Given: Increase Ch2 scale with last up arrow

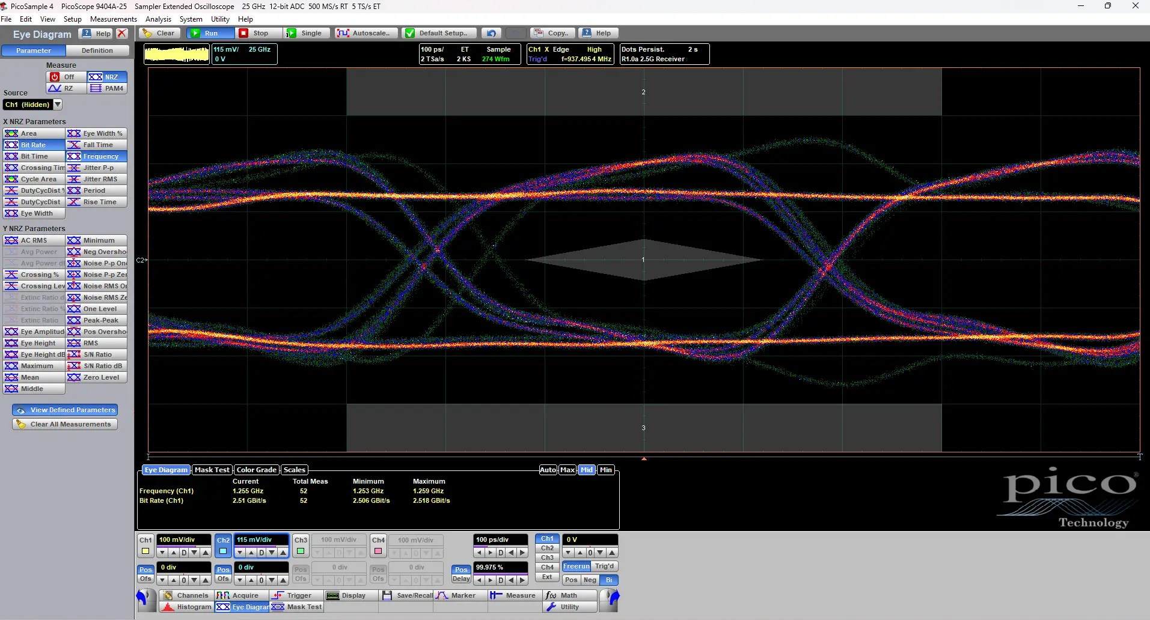Looking at the screenshot, I should (283, 553).
